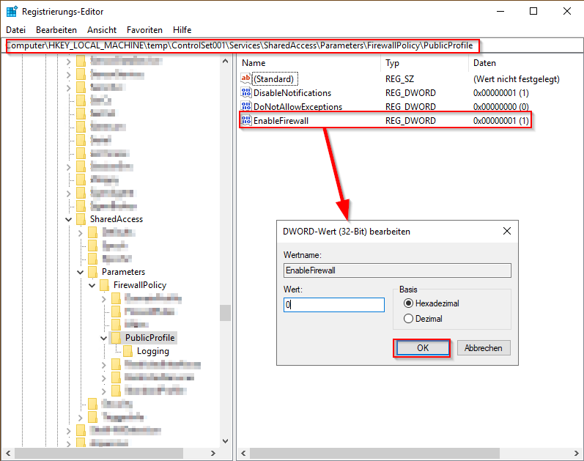This screenshot has height=461, width=584.
Task: Select the EnableFirewall value
Action: click(281, 121)
